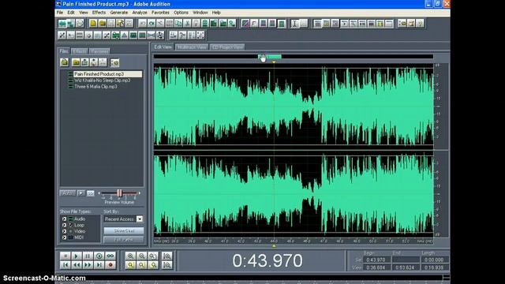Enable looped playback with infinity button
The height and width of the screenshot is (284, 505).
[110, 256]
